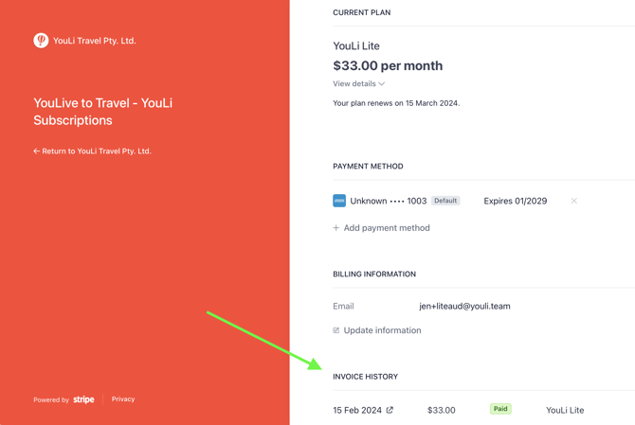Click the plan renews on 15 March 2024 text
Image resolution: width=635 pixels, height=425 pixels.
396,103
